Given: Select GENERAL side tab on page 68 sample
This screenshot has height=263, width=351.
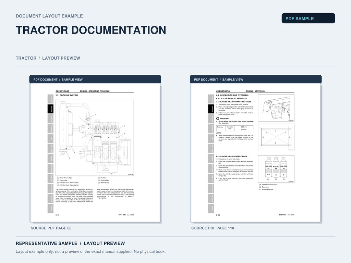Looking at the screenshot, I should point(51,99).
